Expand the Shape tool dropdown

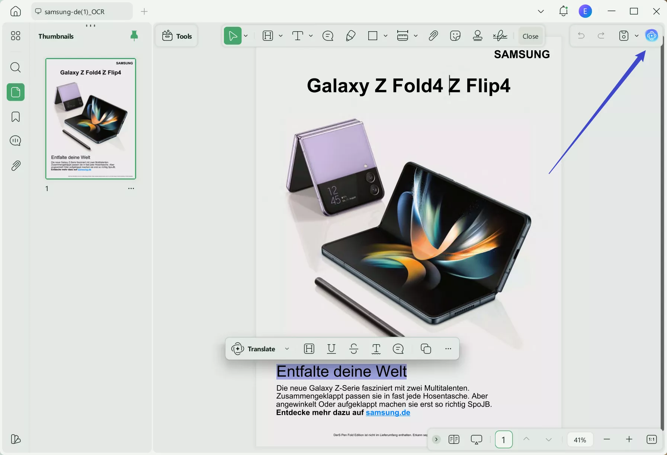coord(386,36)
